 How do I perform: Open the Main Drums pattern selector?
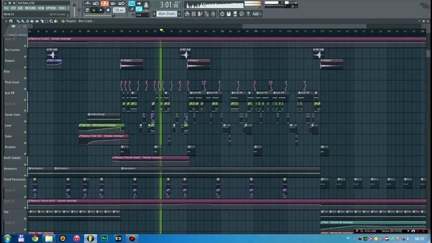tap(167, 13)
